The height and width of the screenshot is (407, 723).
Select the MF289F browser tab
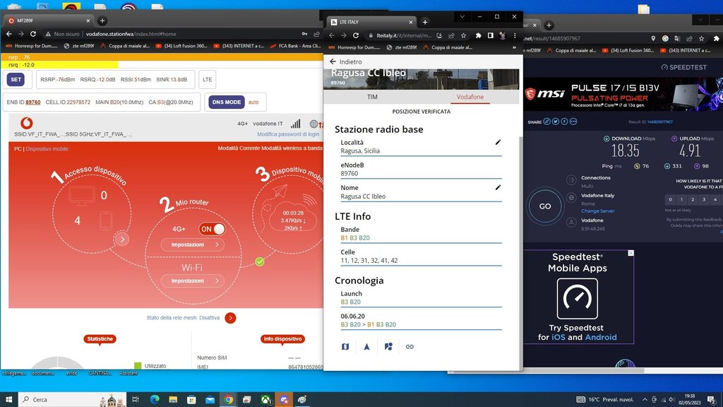(49, 20)
